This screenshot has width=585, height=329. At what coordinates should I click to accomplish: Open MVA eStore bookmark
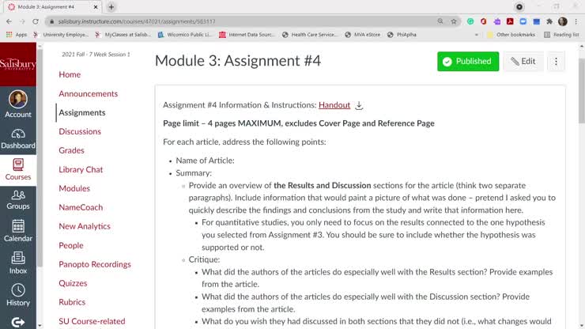click(x=363, y=35)
